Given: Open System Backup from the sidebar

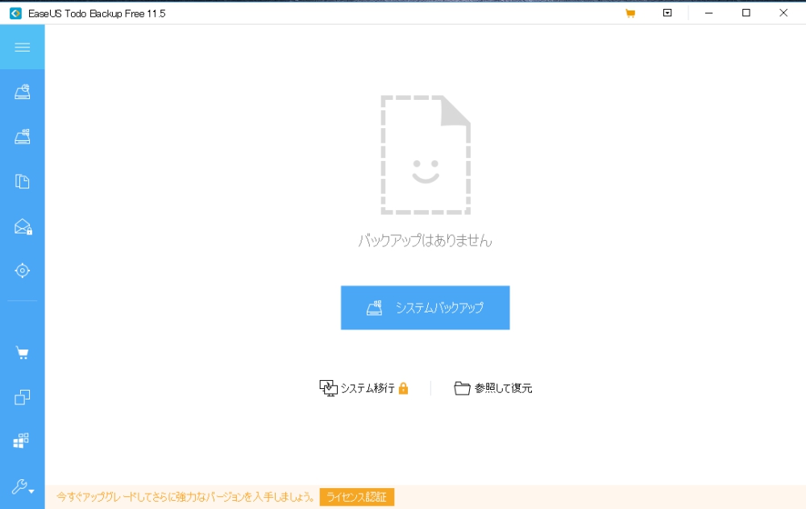Looking at the screenshot, I should pyautogui.click(x=22, y=91).
